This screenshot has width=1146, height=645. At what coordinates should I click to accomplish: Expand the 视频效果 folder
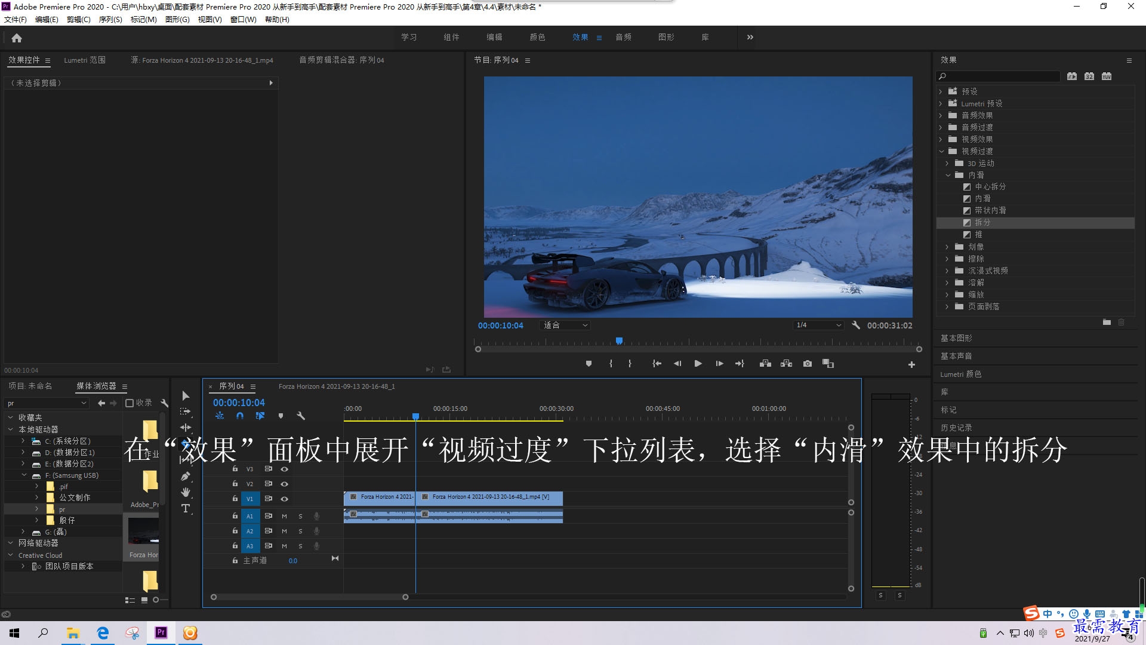click(941, 139)
